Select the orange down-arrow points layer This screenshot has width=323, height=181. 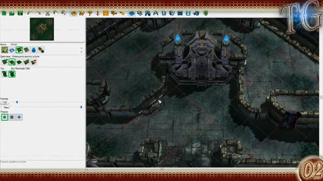tap(98, 14)
